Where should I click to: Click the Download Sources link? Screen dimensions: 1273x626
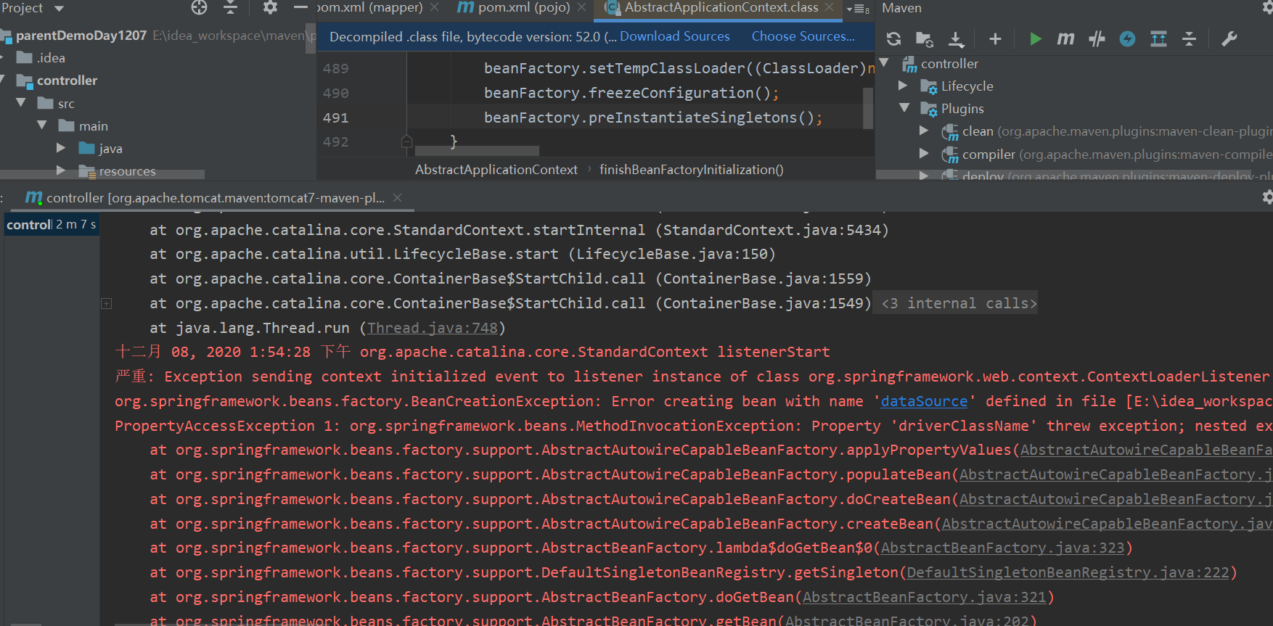click(x=674, y=36)
